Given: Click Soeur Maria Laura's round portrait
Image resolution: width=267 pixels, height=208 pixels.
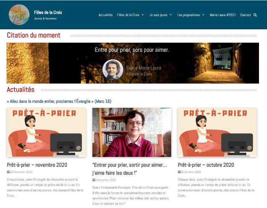Looking at the screenshot, I should coord(113,70).
